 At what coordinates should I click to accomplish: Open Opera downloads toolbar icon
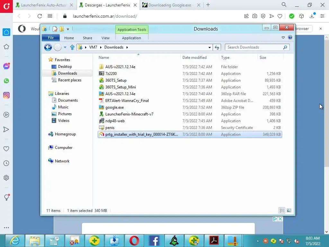pos(312,16)
